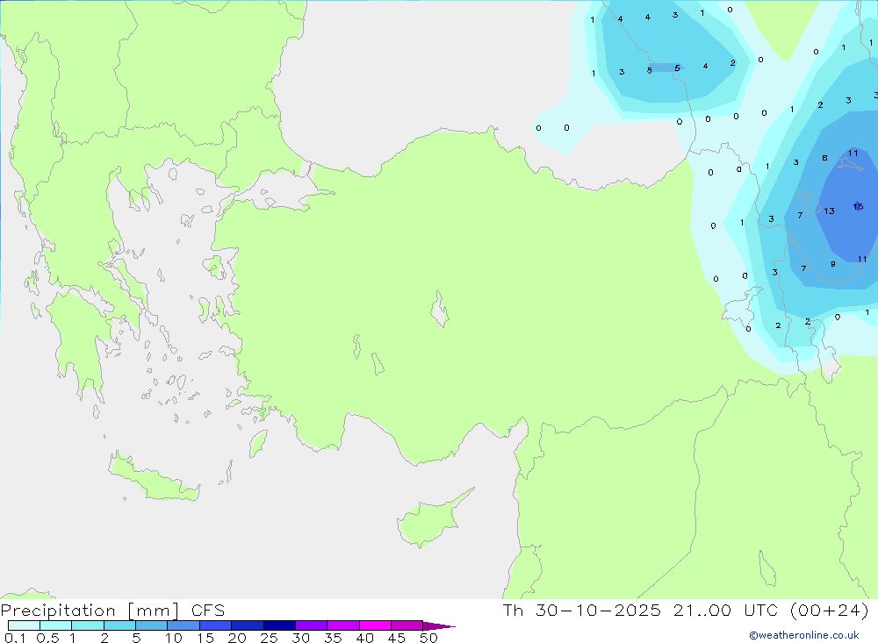
Task: Select the 1–2 mm legend swatch
Action: [x=87, y=625]
